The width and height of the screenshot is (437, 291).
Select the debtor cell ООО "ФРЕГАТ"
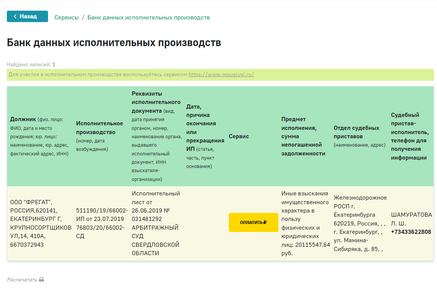click(x=41, y=223)
